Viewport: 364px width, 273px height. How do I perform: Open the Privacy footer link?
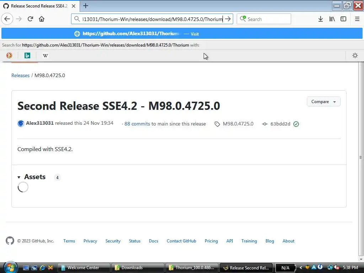[90, 241]
